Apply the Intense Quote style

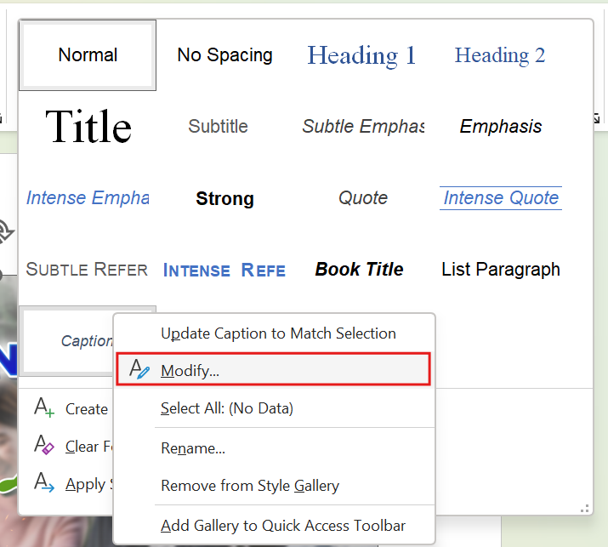click(x=501, y=198)
